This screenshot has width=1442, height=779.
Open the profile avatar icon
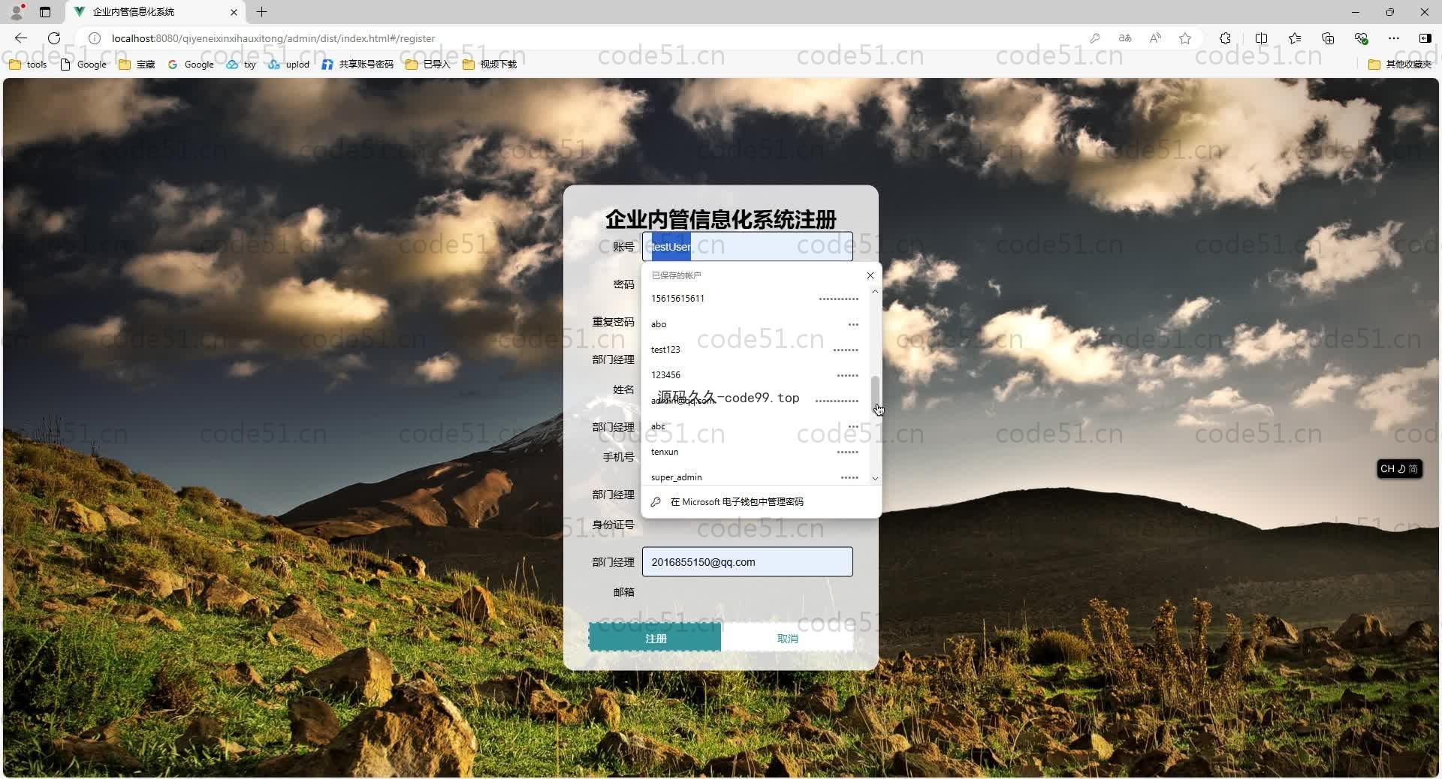(x=17, y=12)
